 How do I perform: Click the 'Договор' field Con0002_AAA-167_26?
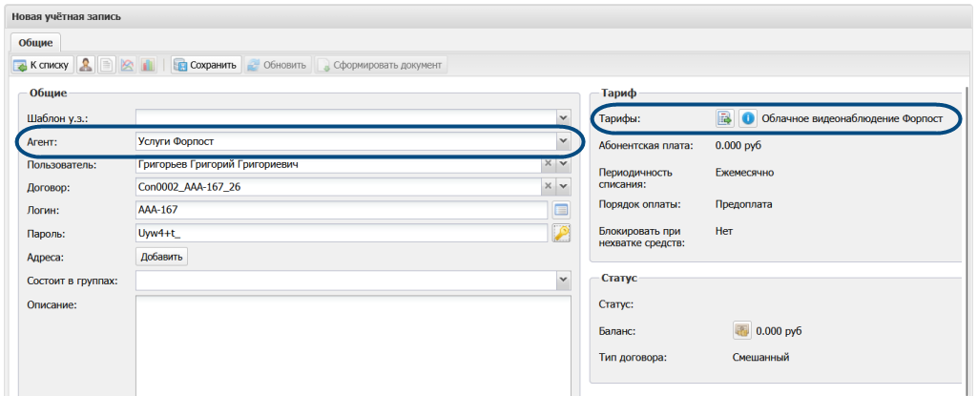(339, 186)
